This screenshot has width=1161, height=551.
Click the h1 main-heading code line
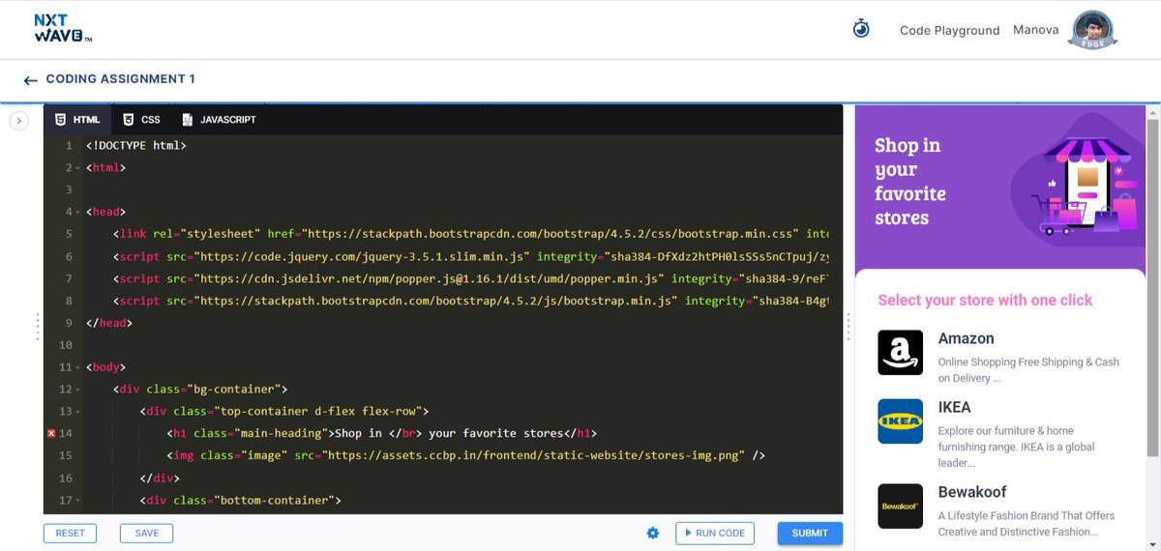(x=381, y=434)
